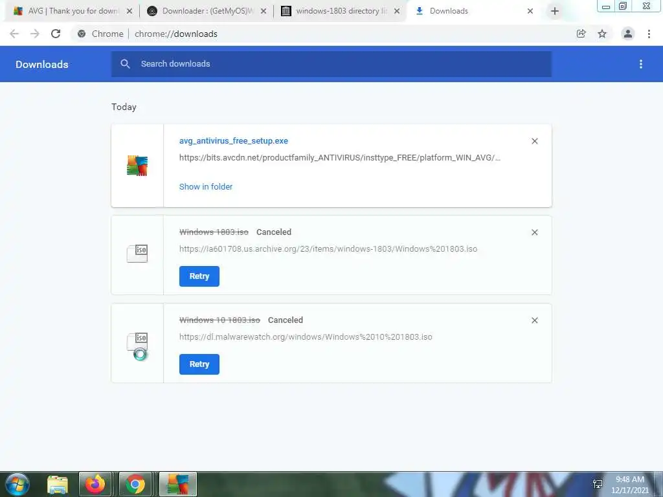Remove avg_antivirus_free_setup.exe from the list
Image resolution: width=663 pixels, height=497 pixels.
[534, 141]
